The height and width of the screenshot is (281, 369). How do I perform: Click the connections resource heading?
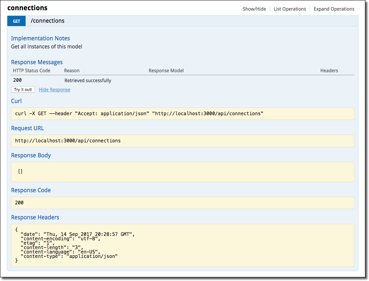tap(27, 8)
